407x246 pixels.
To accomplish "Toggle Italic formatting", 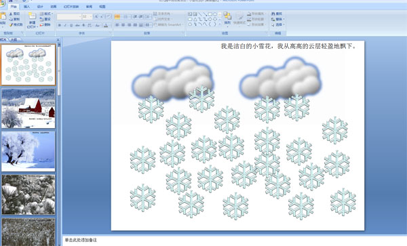I will click(65, 25).
